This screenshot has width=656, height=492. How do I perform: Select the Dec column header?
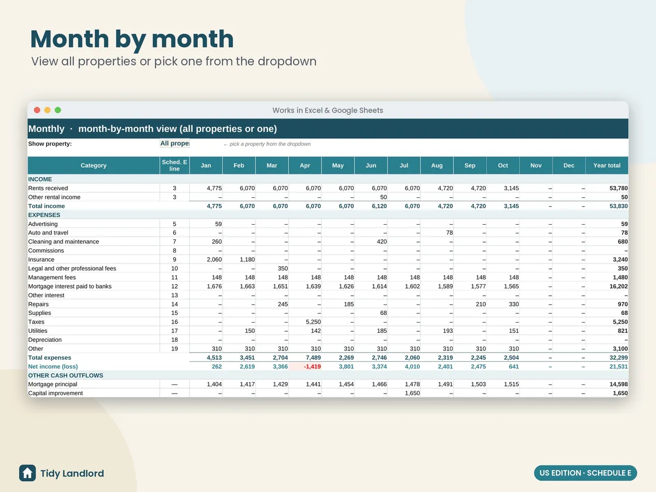point(569,166)
